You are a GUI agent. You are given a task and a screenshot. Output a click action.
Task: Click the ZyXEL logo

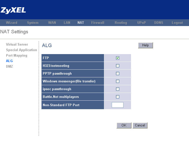(x=13, y=10)
